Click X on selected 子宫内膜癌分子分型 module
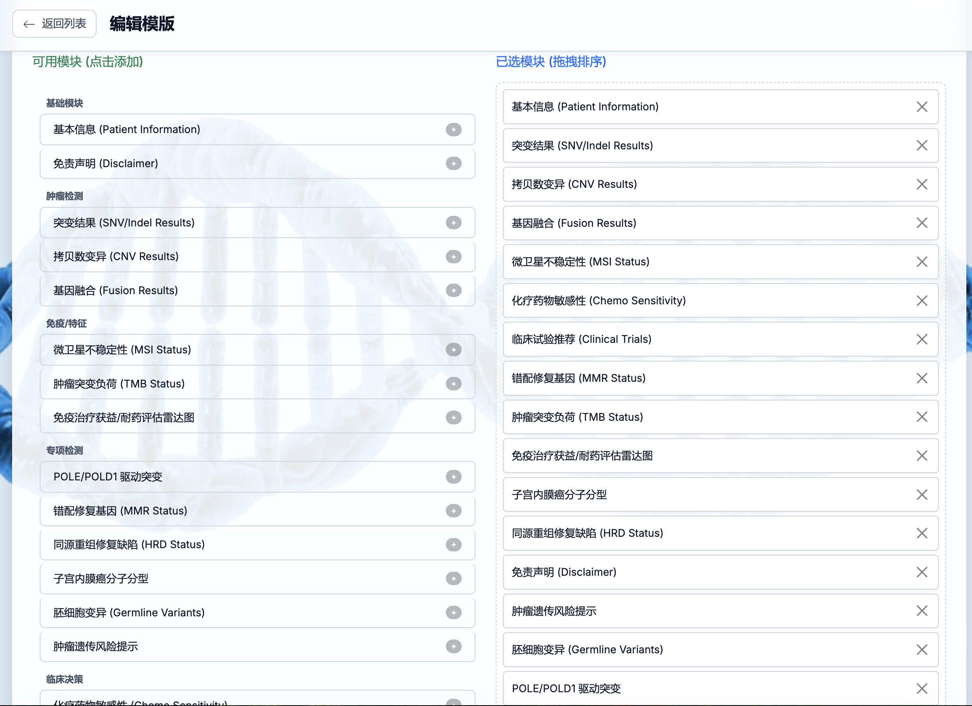The image size is (972, 706). 922,495
